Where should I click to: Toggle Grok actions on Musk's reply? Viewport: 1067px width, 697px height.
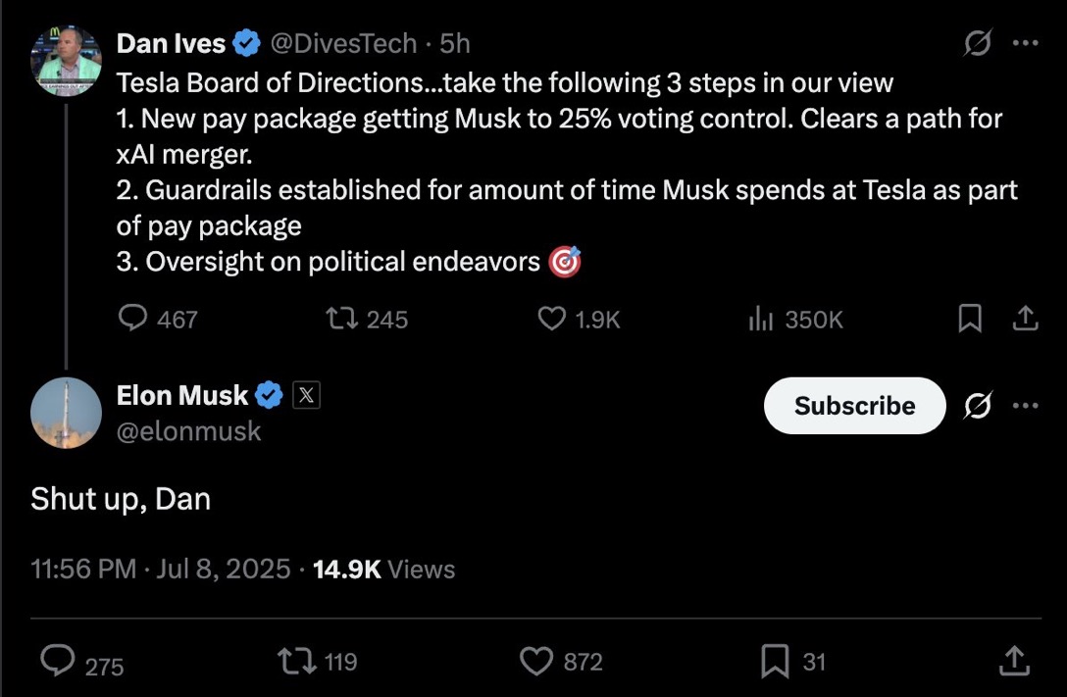pyautogui.click(x=977, y=405)
